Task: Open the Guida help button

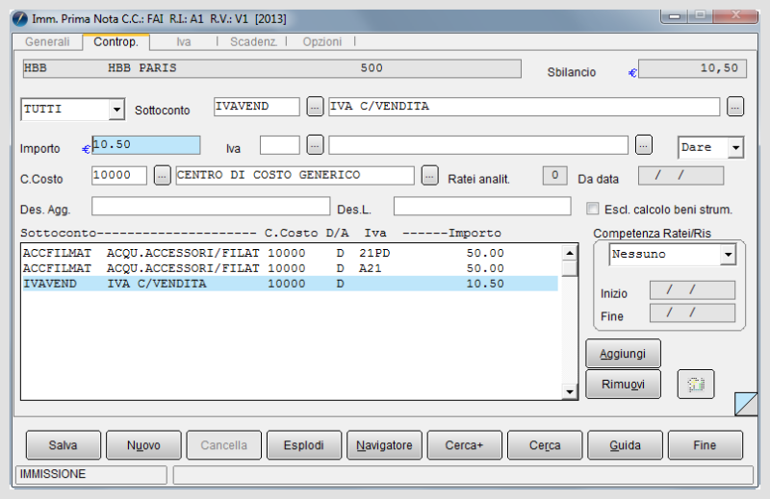Action: (x=625, y=445)
